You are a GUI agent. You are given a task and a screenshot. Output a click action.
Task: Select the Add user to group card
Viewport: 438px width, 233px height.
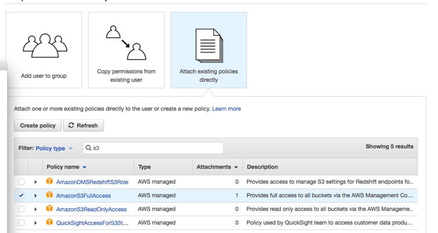click(x=44, y=50)
